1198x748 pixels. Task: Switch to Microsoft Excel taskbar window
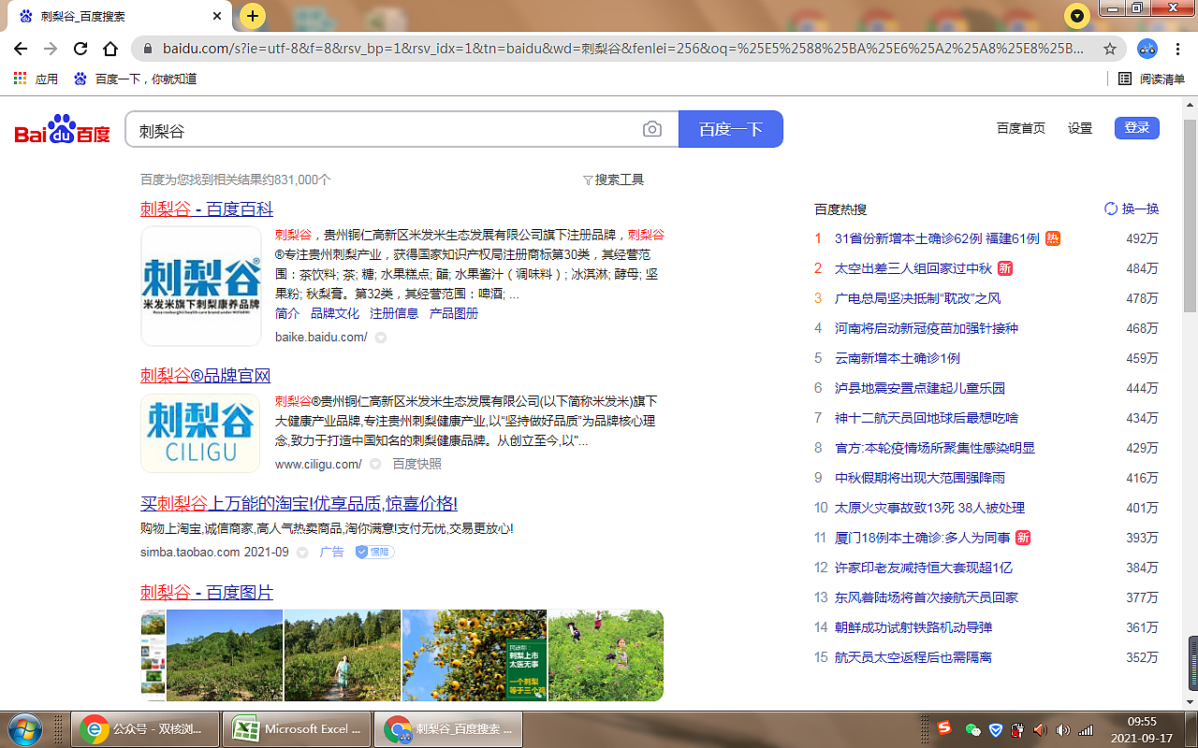(297, 729)
